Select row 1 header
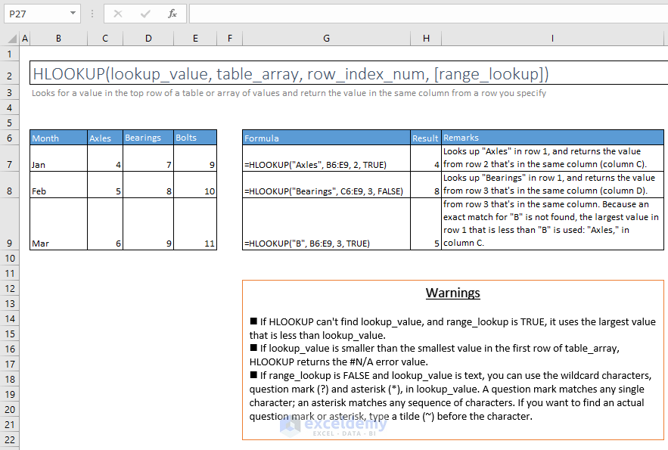The image size is (668, 450). pos(9,54)
